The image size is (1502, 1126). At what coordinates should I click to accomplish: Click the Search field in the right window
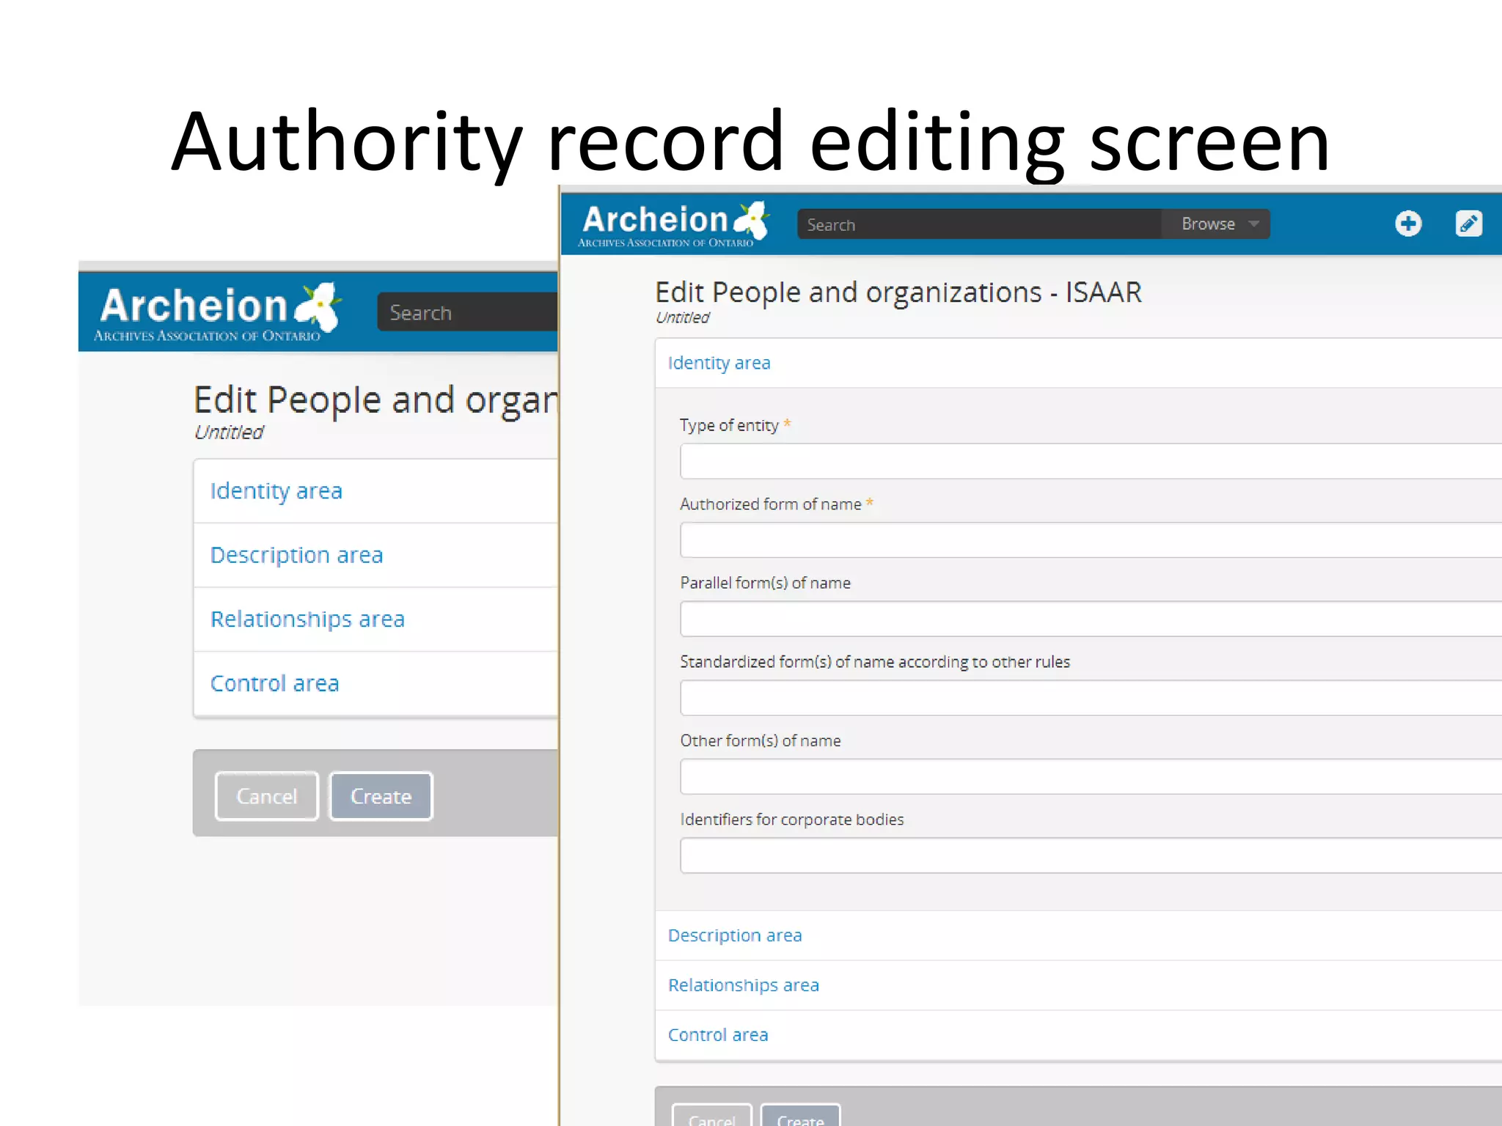tap(979, 224)
